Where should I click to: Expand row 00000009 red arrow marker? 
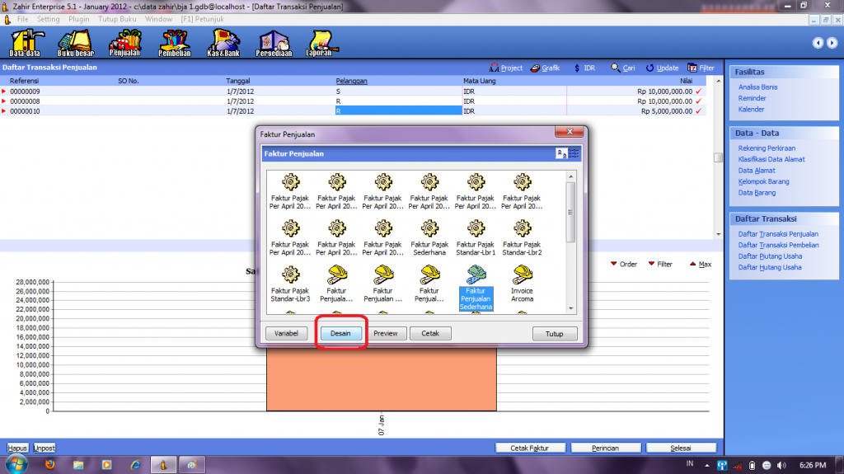(4, 92)
